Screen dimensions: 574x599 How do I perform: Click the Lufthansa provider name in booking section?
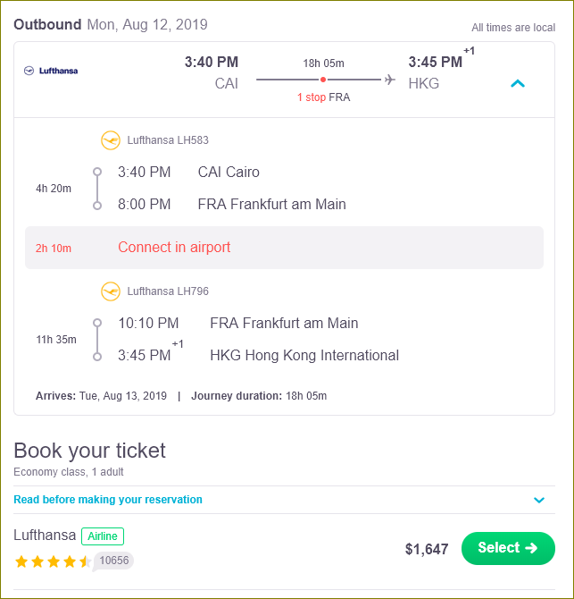pos(45,535)
